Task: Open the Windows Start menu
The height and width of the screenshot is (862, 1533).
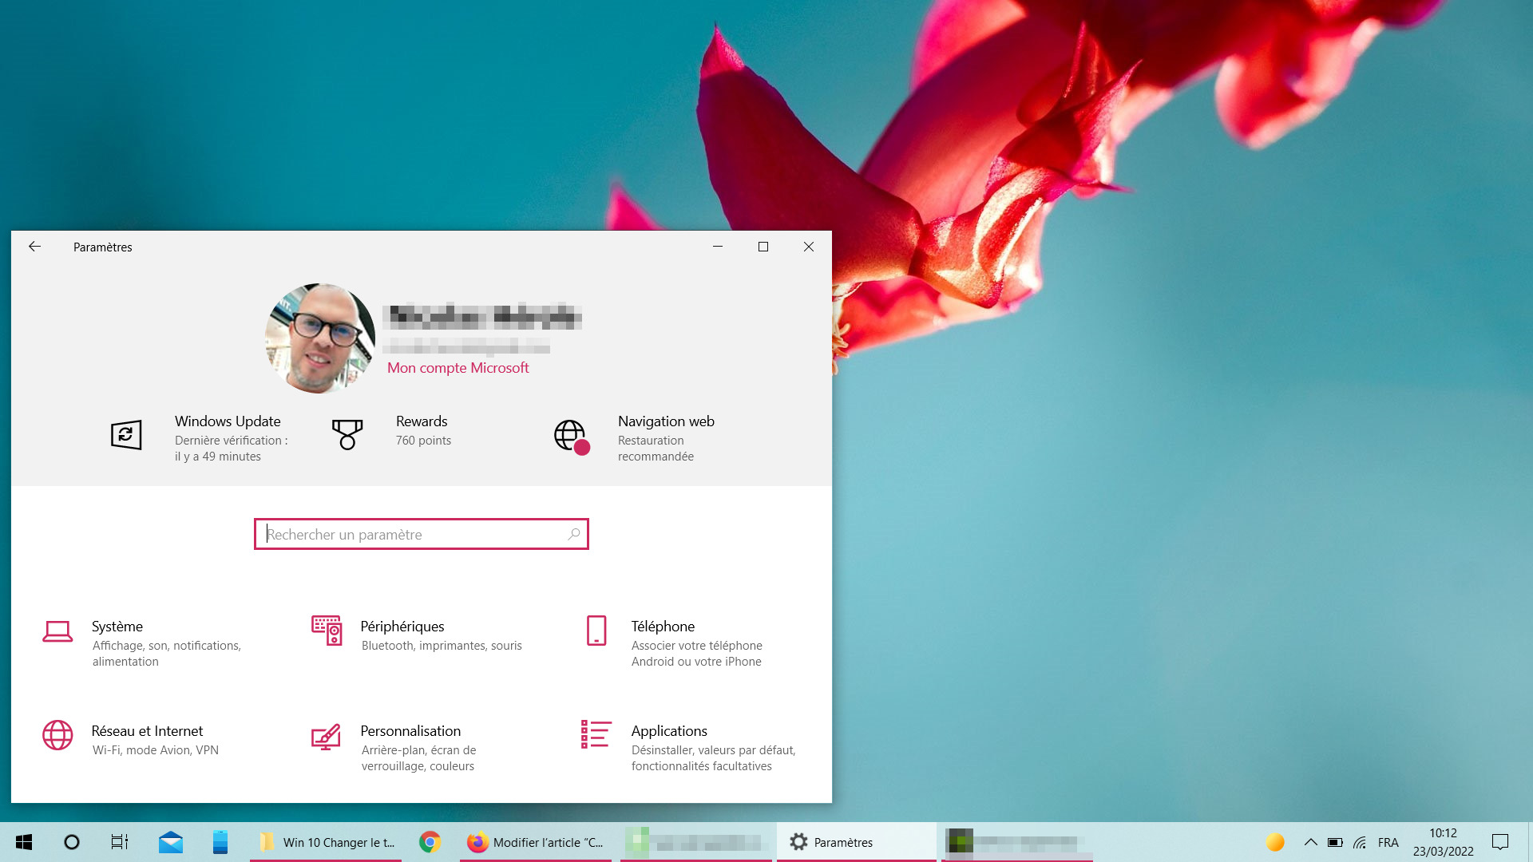Action: pyautogui.click(x=24, y=842)
